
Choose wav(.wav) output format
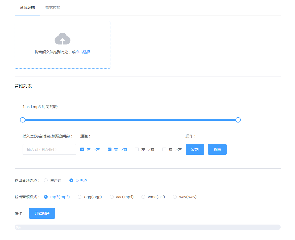[175, 197]
